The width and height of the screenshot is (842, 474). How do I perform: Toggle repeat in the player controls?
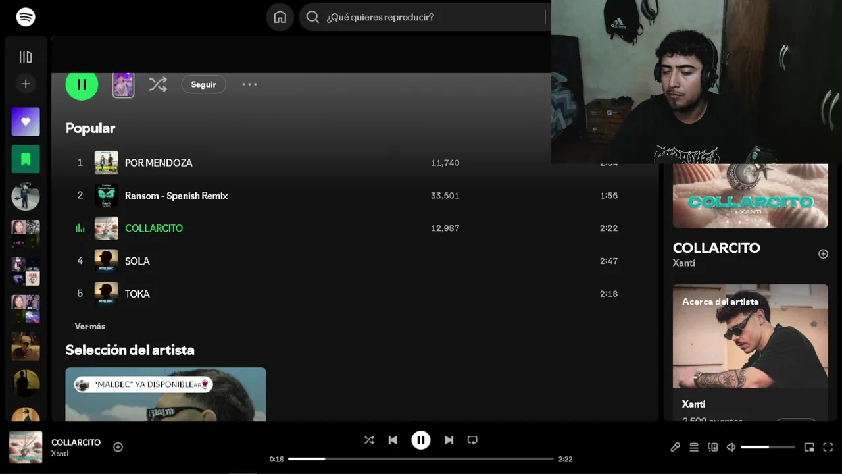click(x=472, y=440)
